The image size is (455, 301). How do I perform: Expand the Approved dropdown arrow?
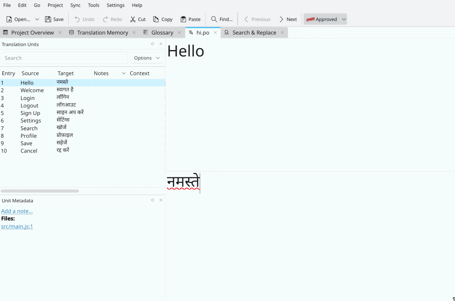[344, 19]
